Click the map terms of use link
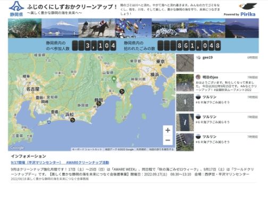268x201 pixels. click(x=141, y=149)
